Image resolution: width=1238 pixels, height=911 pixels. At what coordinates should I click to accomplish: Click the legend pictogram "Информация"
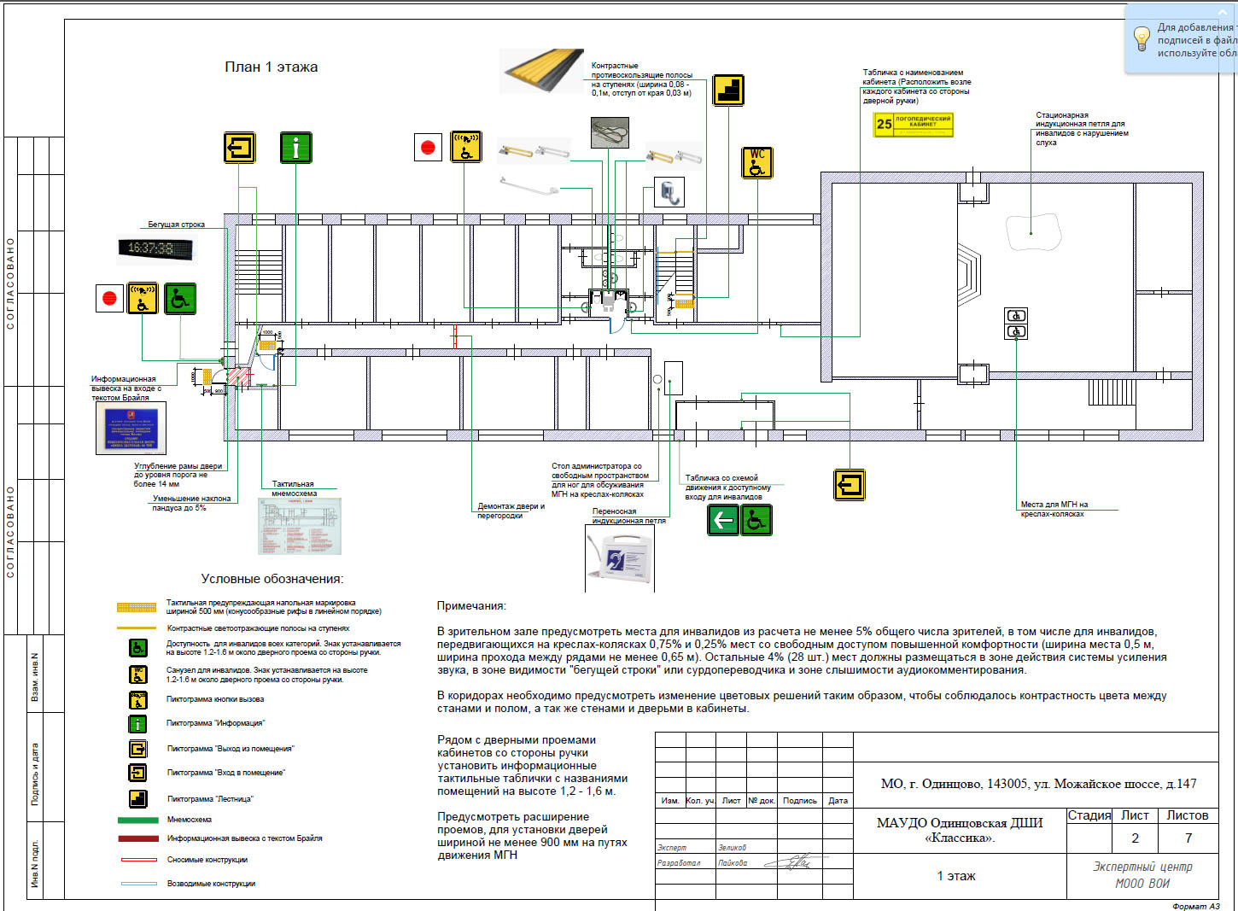(x=137, y=724)
